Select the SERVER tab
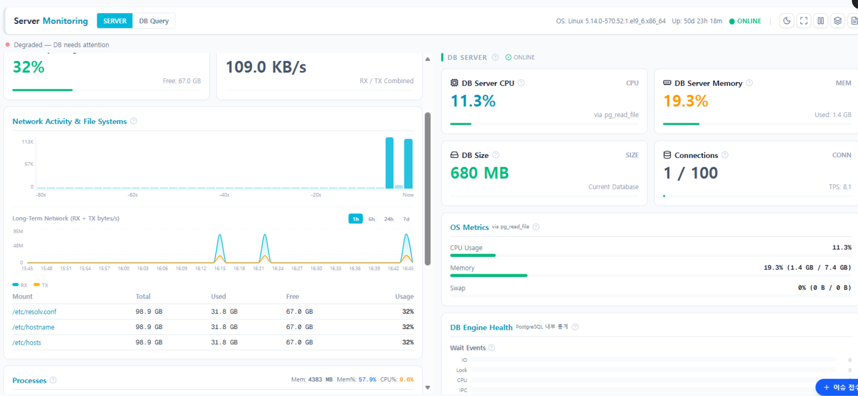This screenshot has width=858, height=396. [115, 21]
